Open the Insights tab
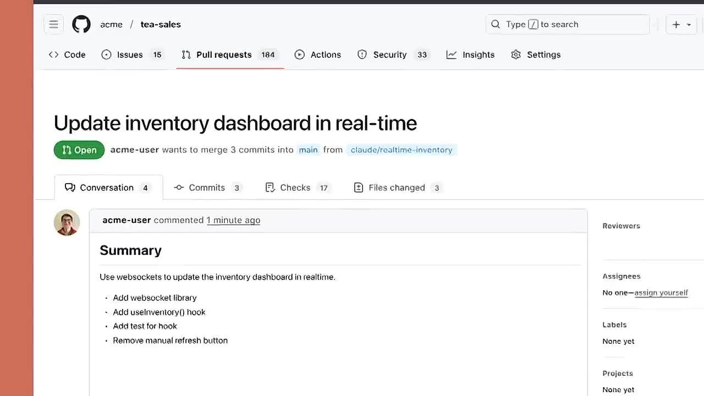The width and height of the screenshot is (704, 396). [470, 54]
